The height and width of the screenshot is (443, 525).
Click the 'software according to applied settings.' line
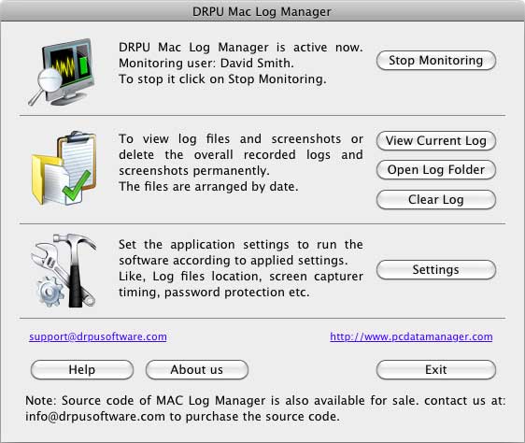pos(234,261)
